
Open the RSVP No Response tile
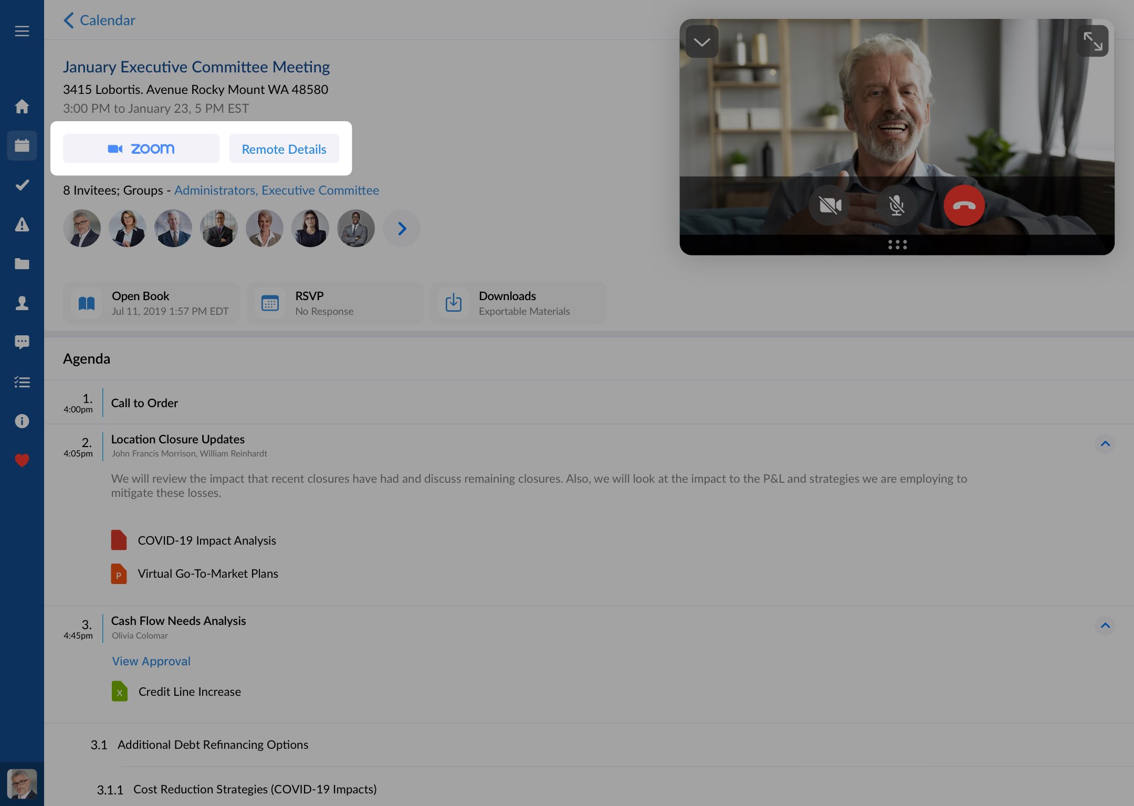(x=334, y=303)
